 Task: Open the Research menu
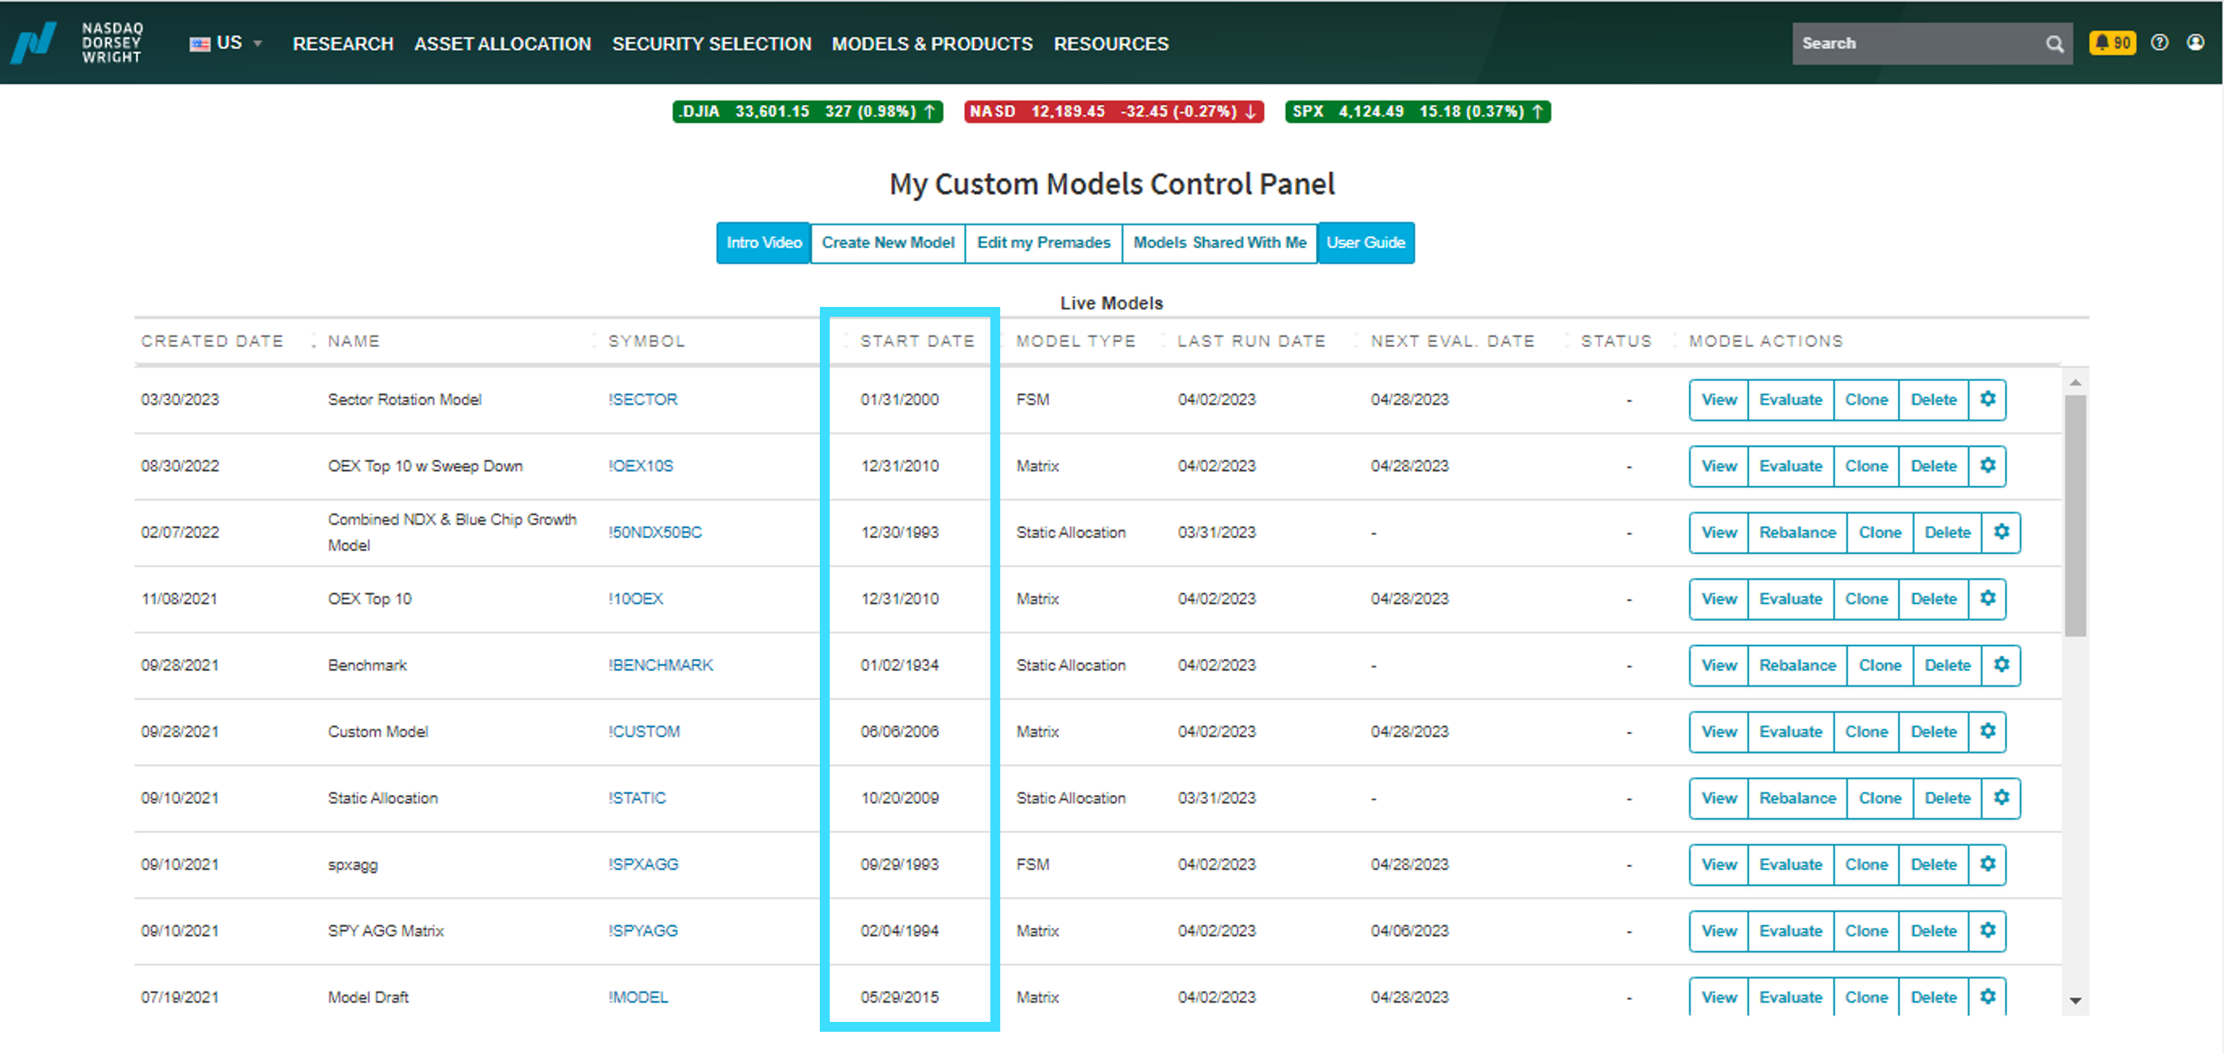[343, 43]
